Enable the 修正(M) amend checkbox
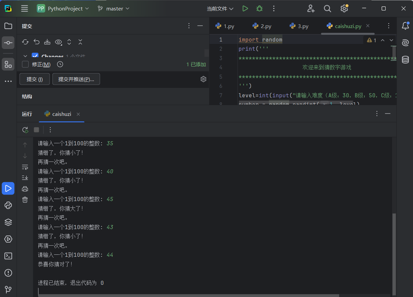413x297 pixels. pyautogui.click(x=25, y=64)
